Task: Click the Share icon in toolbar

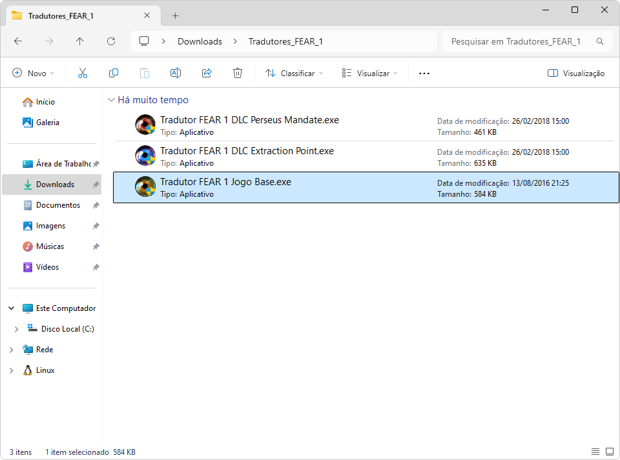Action: pos(207,74)
